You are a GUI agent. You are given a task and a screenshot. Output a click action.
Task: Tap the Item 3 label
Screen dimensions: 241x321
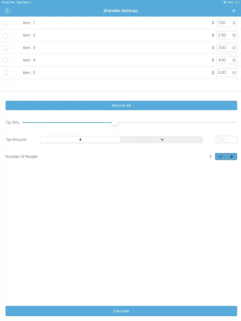tap(29, 48)
